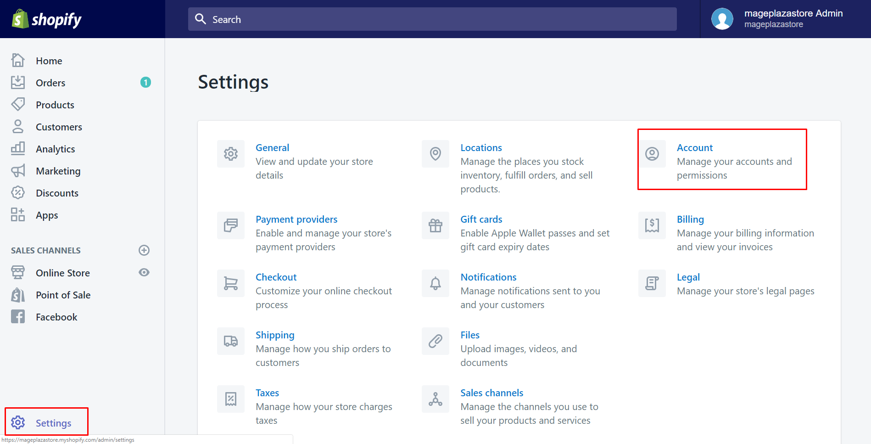Screen dimensions: 871x444
Task: Click 'Manage your accounts and permissions' text
Action: (734, 169)
